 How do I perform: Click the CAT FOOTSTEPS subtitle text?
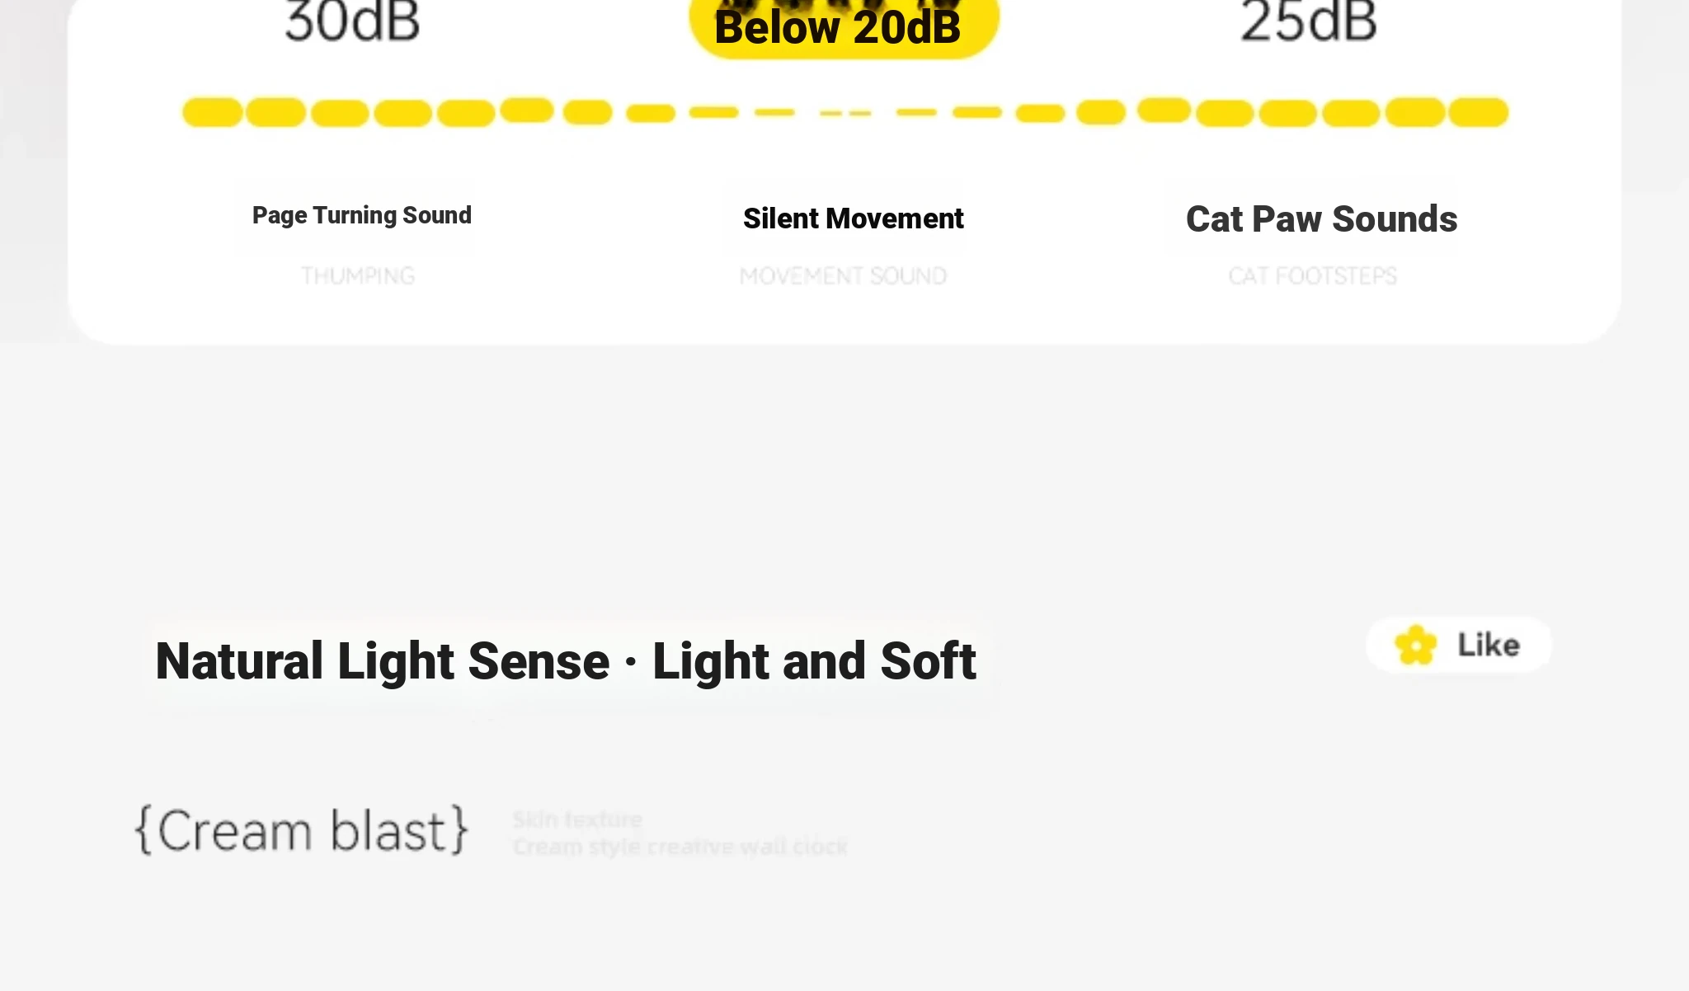tap(1312, 275)
